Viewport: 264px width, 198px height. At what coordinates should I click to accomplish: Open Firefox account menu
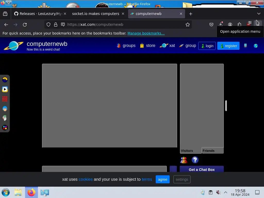(x=230, y=24)
